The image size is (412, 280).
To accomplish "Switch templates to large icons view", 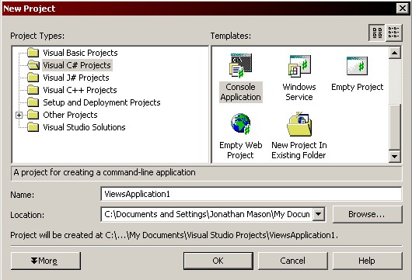I will tap(377, 33).
